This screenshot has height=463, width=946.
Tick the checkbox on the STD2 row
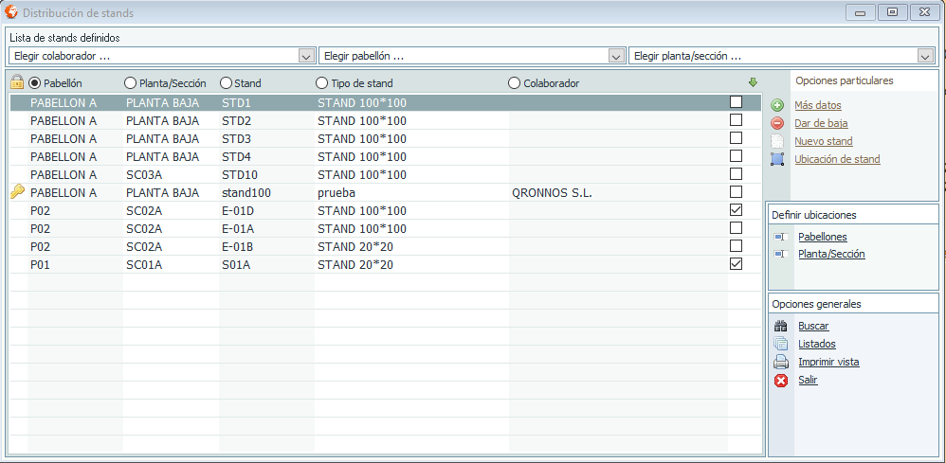pos(736,120)
